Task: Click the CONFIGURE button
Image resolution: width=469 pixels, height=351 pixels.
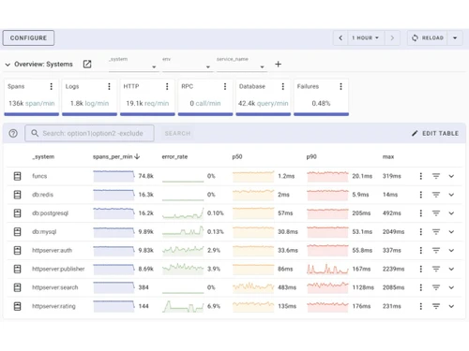Action: [x=28, y=37]
